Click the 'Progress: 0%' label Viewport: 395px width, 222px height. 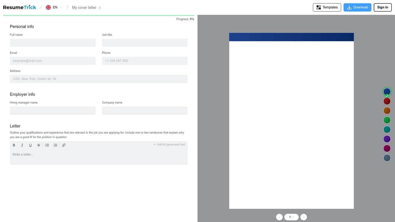[x=185, y=19]
